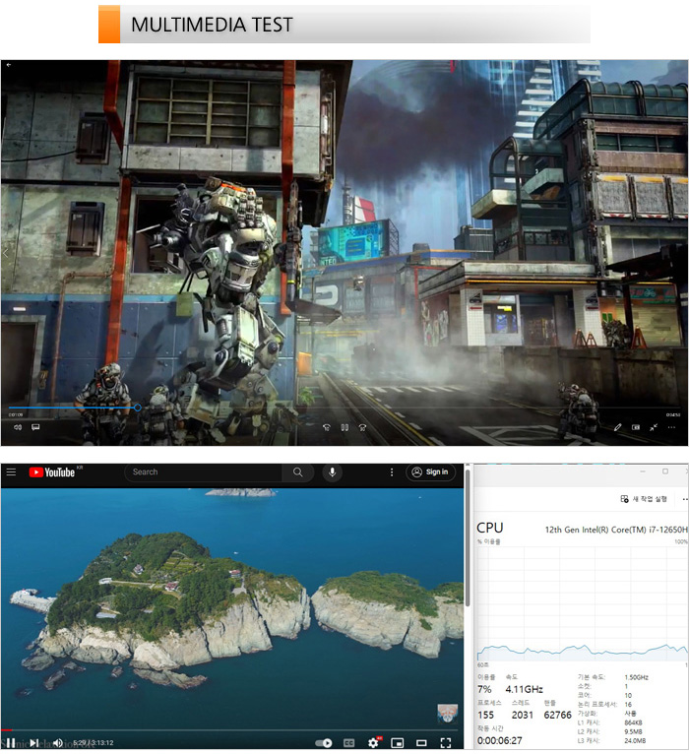The width and height of the screenshot is (689, 754).
Task: Open the YouTube hamburger guide menu
Action: click(11, 471)
